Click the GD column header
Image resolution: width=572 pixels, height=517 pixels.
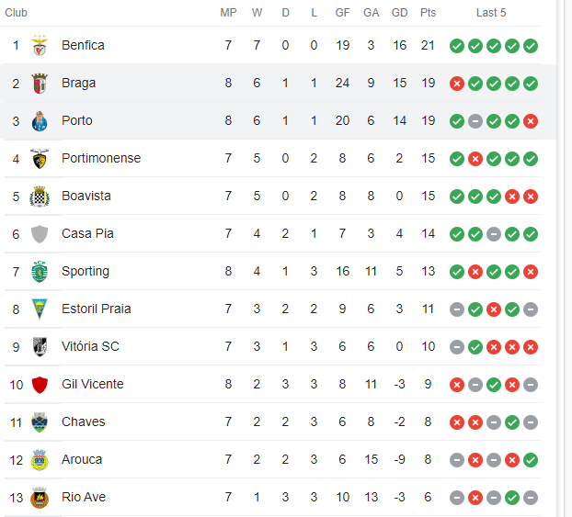point(399,13)
